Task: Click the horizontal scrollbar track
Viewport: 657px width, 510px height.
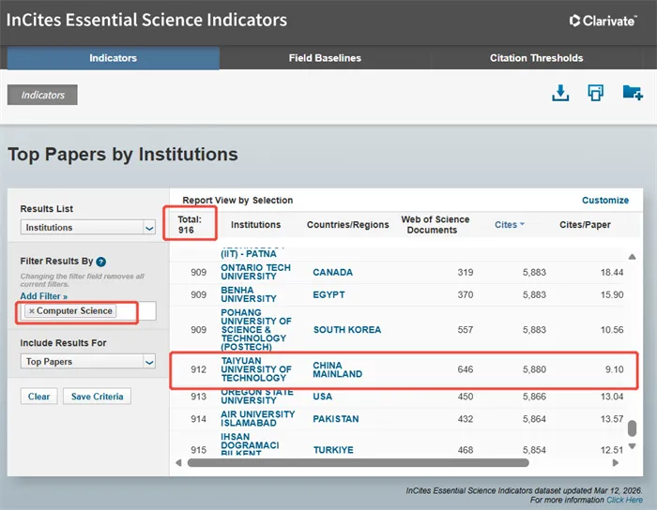Action: pos(394,462)
